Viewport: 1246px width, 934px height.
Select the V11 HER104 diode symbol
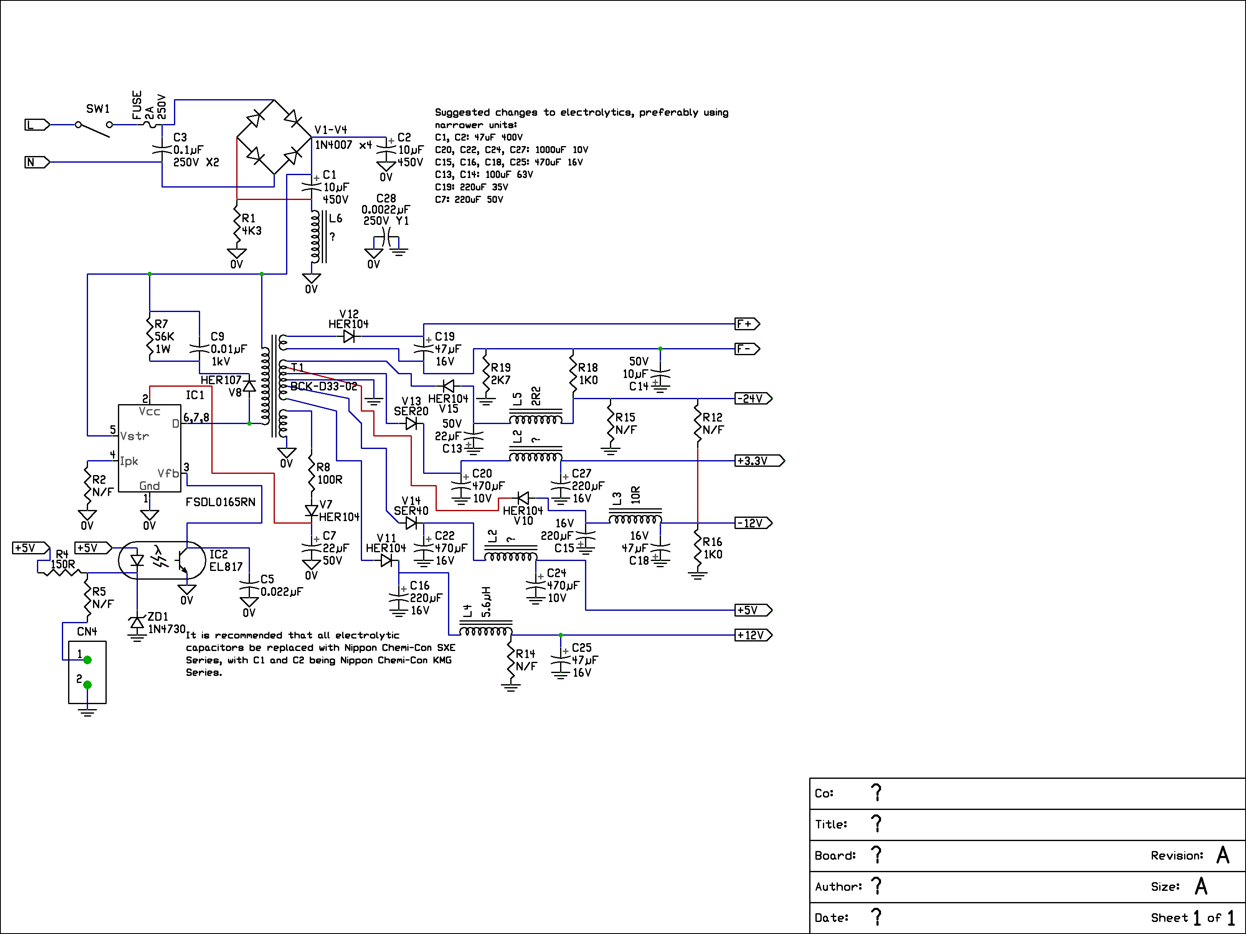(387, 560)
